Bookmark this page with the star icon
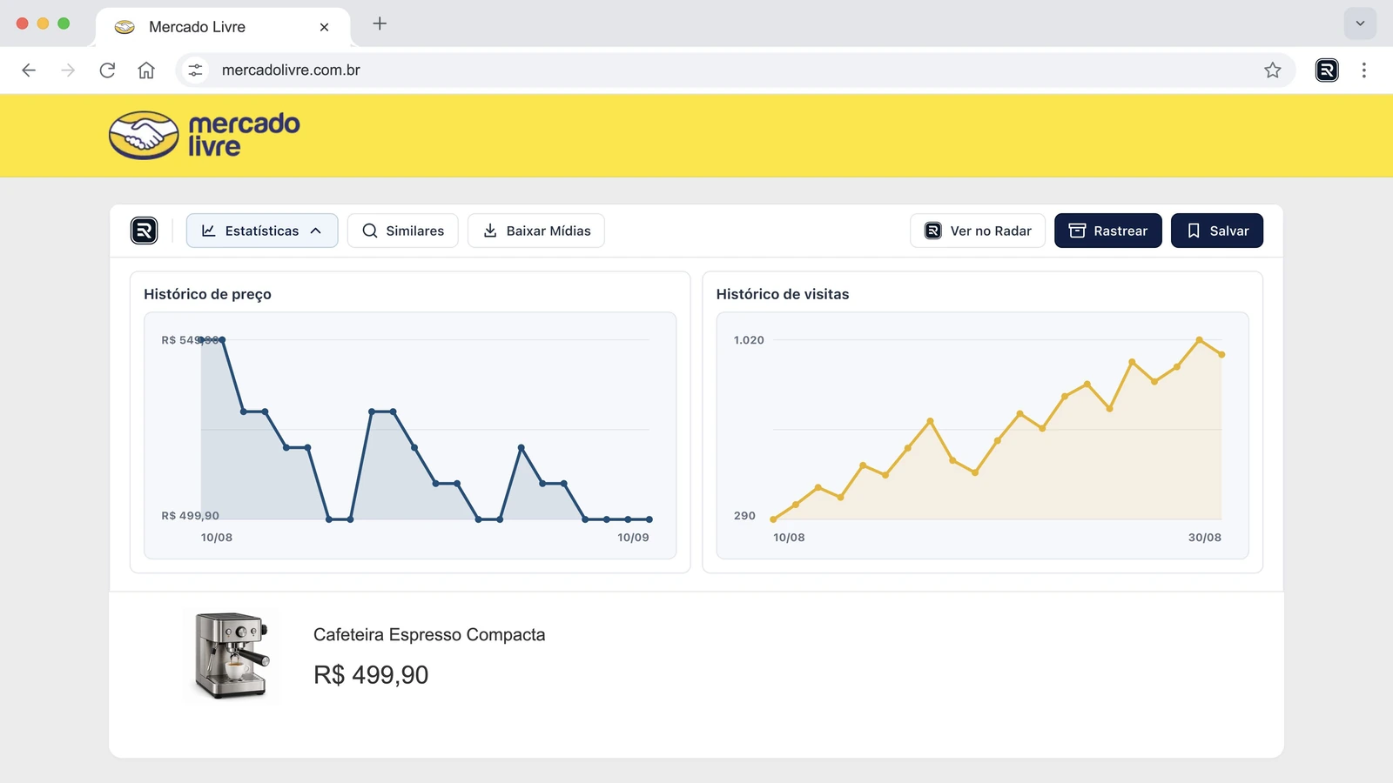This screenshot has height=783, width=1393. pyautogui.click(x=1273, y=70)
